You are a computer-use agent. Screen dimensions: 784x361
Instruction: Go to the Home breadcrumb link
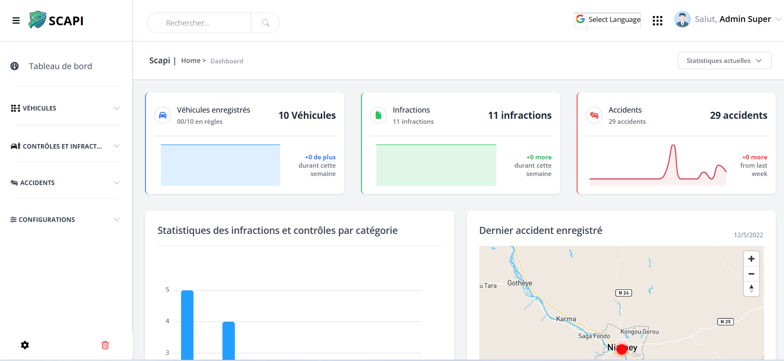[191, 60]
